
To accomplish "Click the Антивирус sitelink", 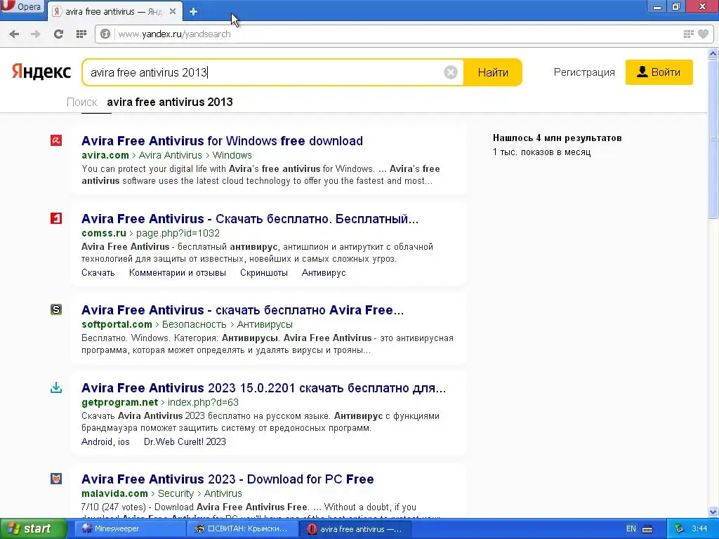I will [324, 273].
